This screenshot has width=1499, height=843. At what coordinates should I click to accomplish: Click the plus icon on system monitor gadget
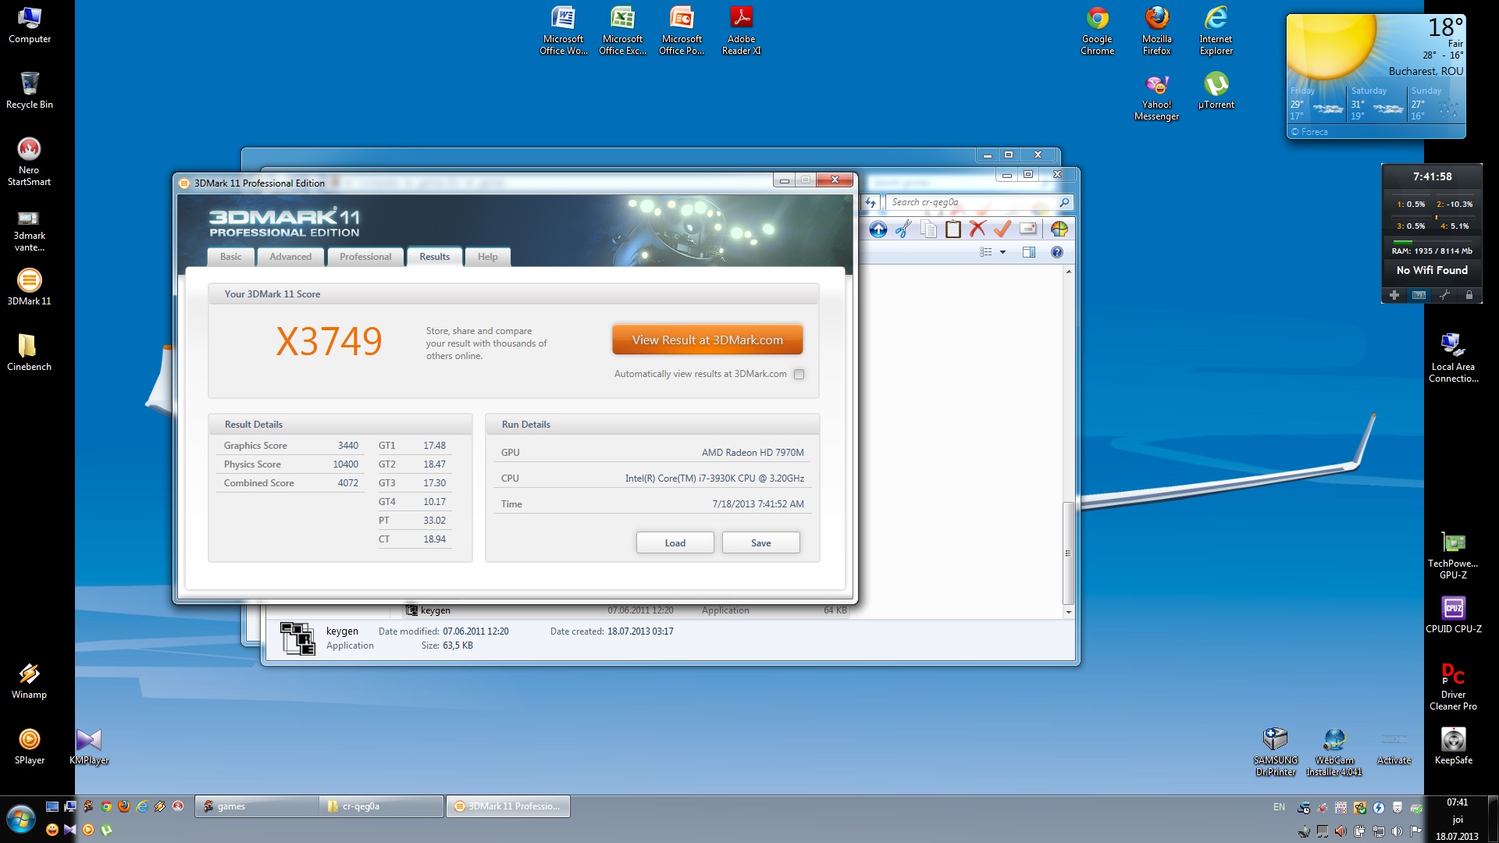(x=1394, y=295)
